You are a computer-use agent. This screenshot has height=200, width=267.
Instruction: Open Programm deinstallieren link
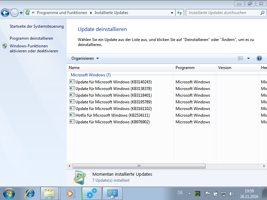click(x=31, y=38)
